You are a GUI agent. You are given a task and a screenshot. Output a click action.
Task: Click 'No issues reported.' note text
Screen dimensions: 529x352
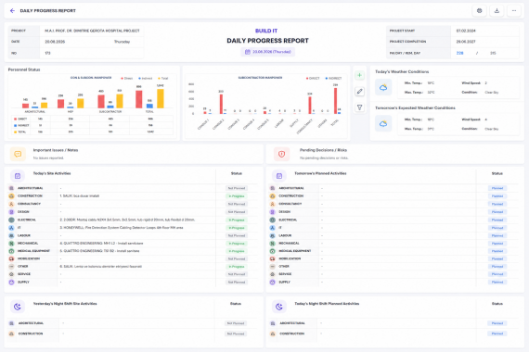[x=48, y=158]
